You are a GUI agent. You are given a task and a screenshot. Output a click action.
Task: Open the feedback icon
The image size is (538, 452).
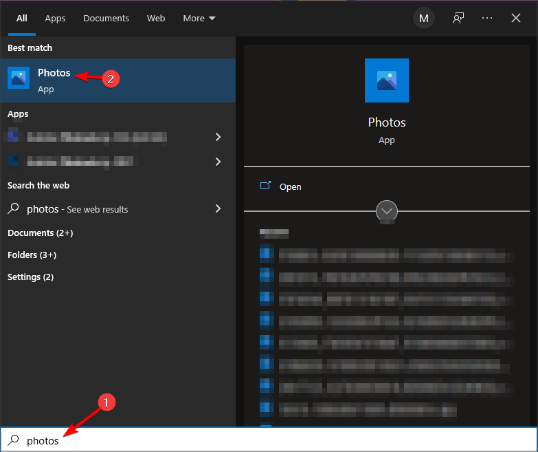[x=458, y=18]
